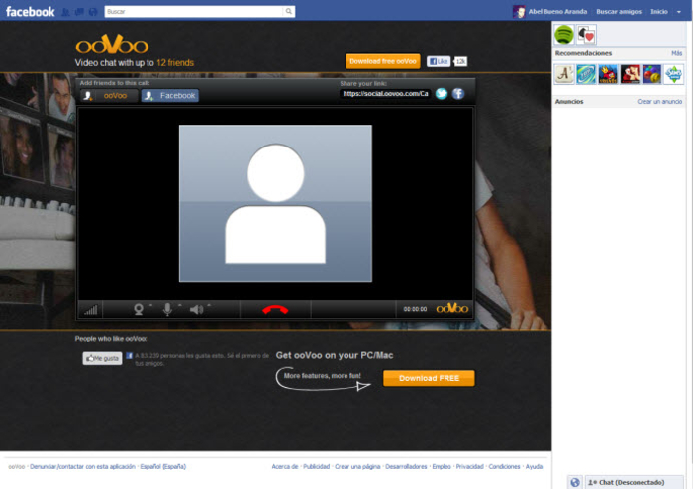Image resolution: width=693 pixels, height=489 pixels.
Task: Open Condiciones footer link
Action: click(x=504, y=467)
